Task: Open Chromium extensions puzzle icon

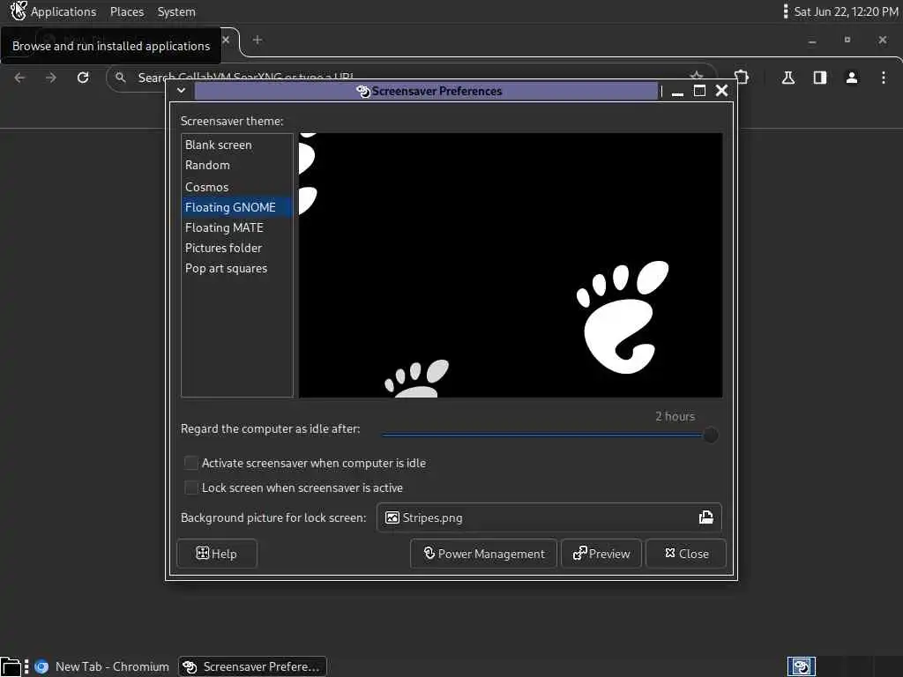Action: click(x=742, y=78)
